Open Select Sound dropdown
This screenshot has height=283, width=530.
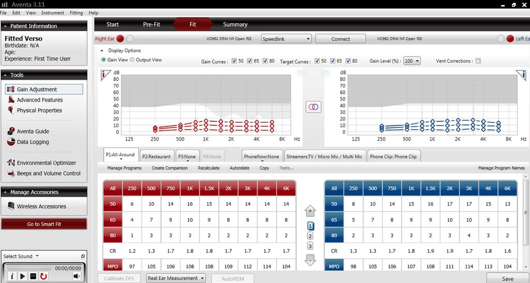coord(21,256)
